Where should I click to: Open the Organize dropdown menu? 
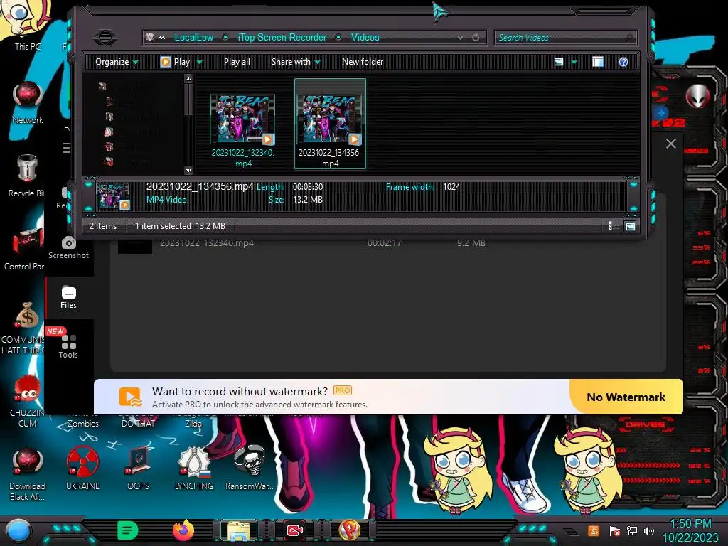(x=116, y=62)
